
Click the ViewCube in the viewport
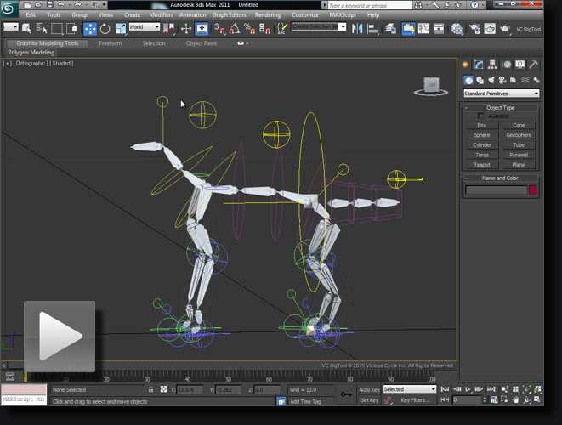431,86
